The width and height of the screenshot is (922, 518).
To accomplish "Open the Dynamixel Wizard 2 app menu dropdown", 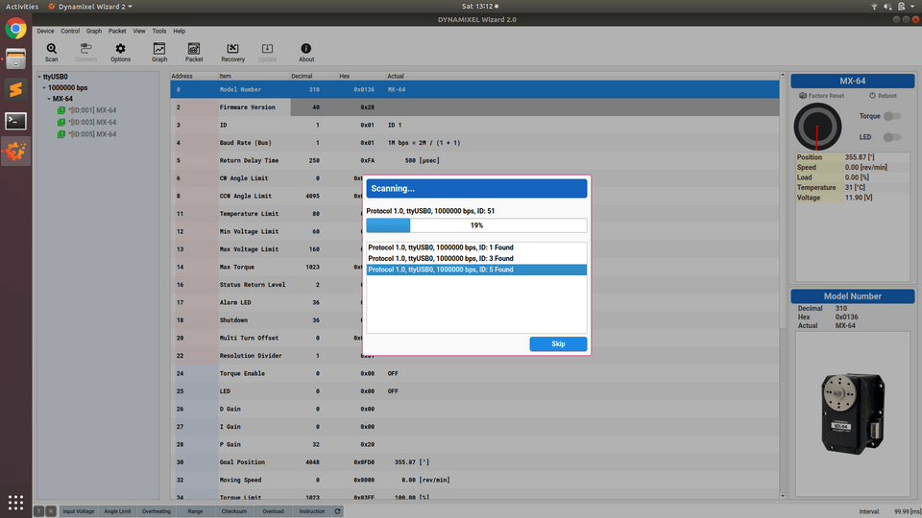I will click(x=90, y=7).
